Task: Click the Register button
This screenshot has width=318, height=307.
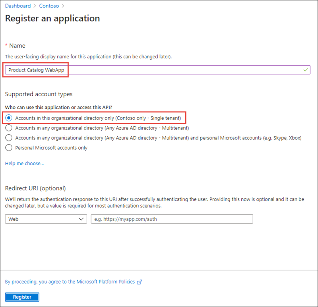Action: click(x=22, y=297)
